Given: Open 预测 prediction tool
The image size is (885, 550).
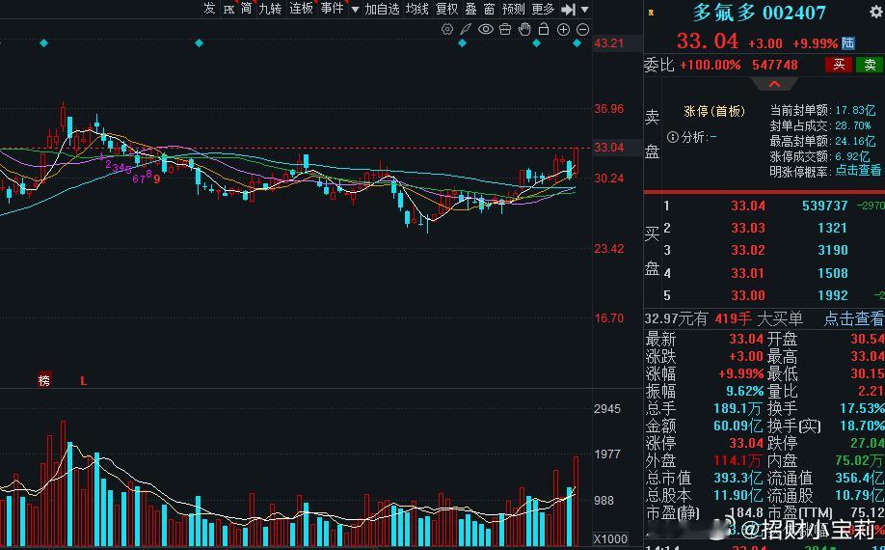Looking at the screenshot, I should 513,9.
